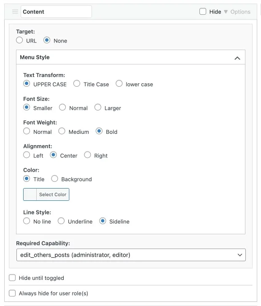Check the Hide checkbox
This screenshot has width=261, height=306.
click(203, 12)
